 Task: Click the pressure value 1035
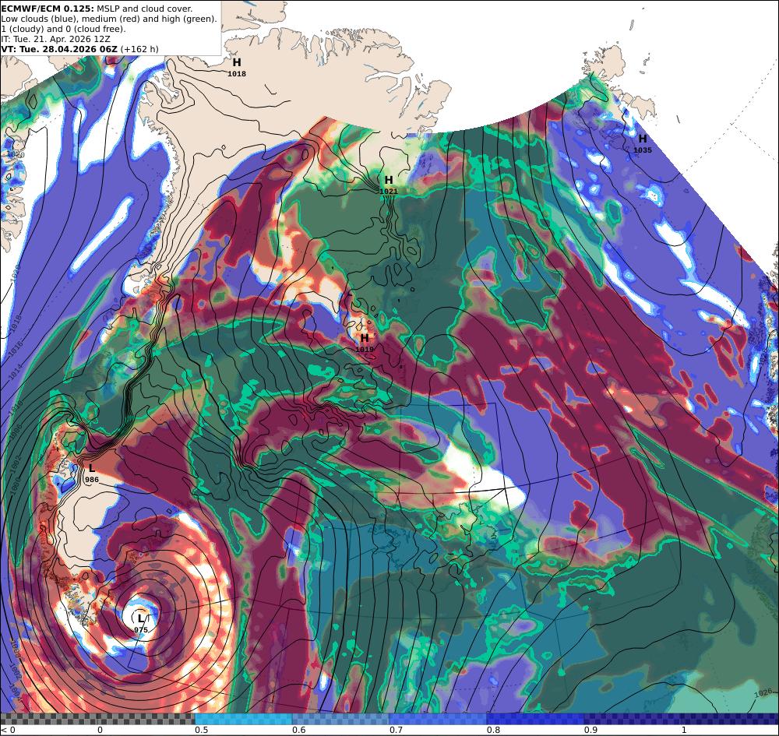coord(643,150)
